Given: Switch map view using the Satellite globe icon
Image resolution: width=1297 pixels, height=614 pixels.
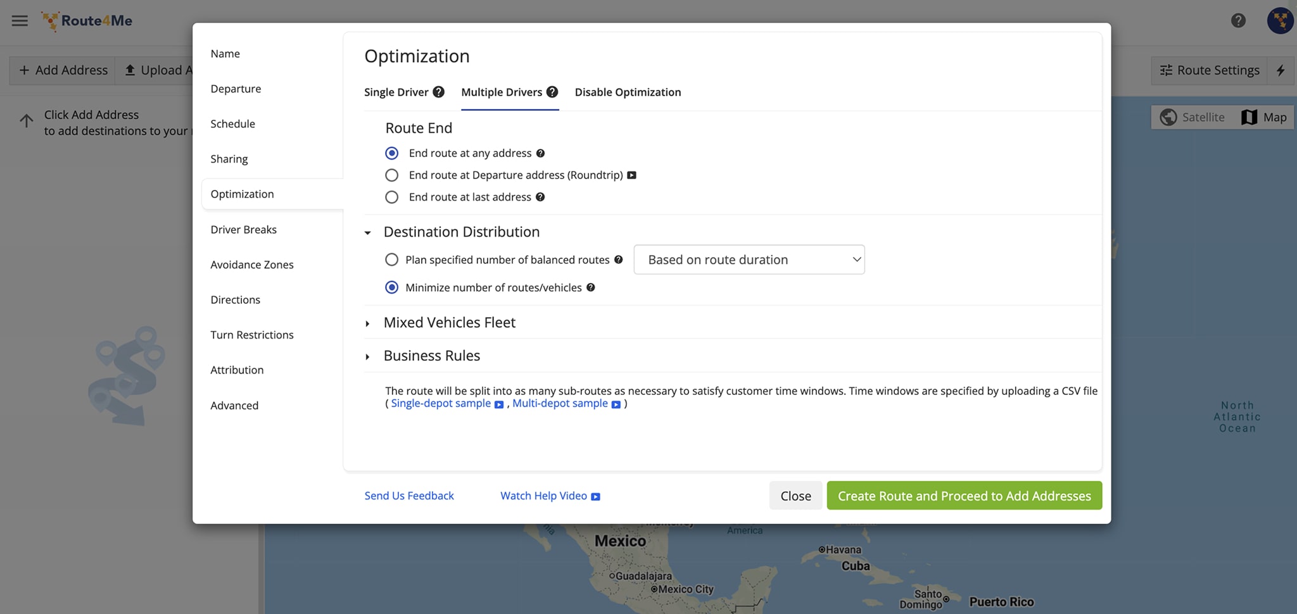Looking at the screenshot, I should (x=1170, y=117).
